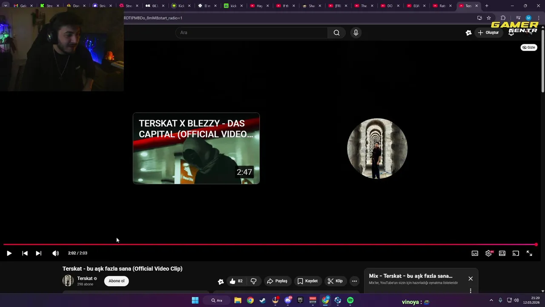Open Chrome extensions puzzle icon
The width and height of the screenshot is (545, 307).
pos(503,18)
